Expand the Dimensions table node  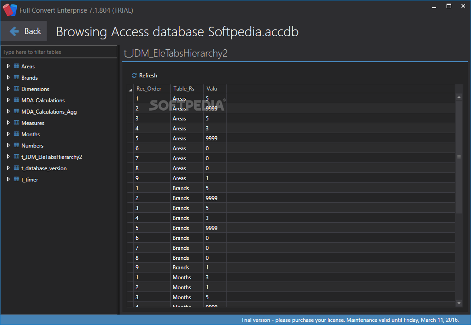click(9, 89)
